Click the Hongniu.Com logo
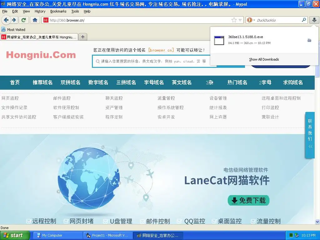 pos(41,55)
